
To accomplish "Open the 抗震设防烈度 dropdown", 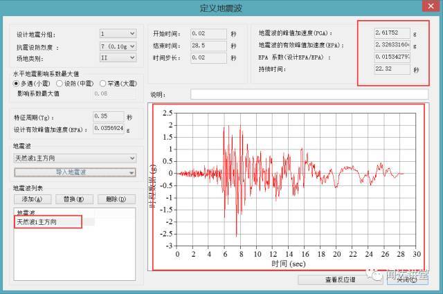I will pyautogui.click(x=118, y=46).
